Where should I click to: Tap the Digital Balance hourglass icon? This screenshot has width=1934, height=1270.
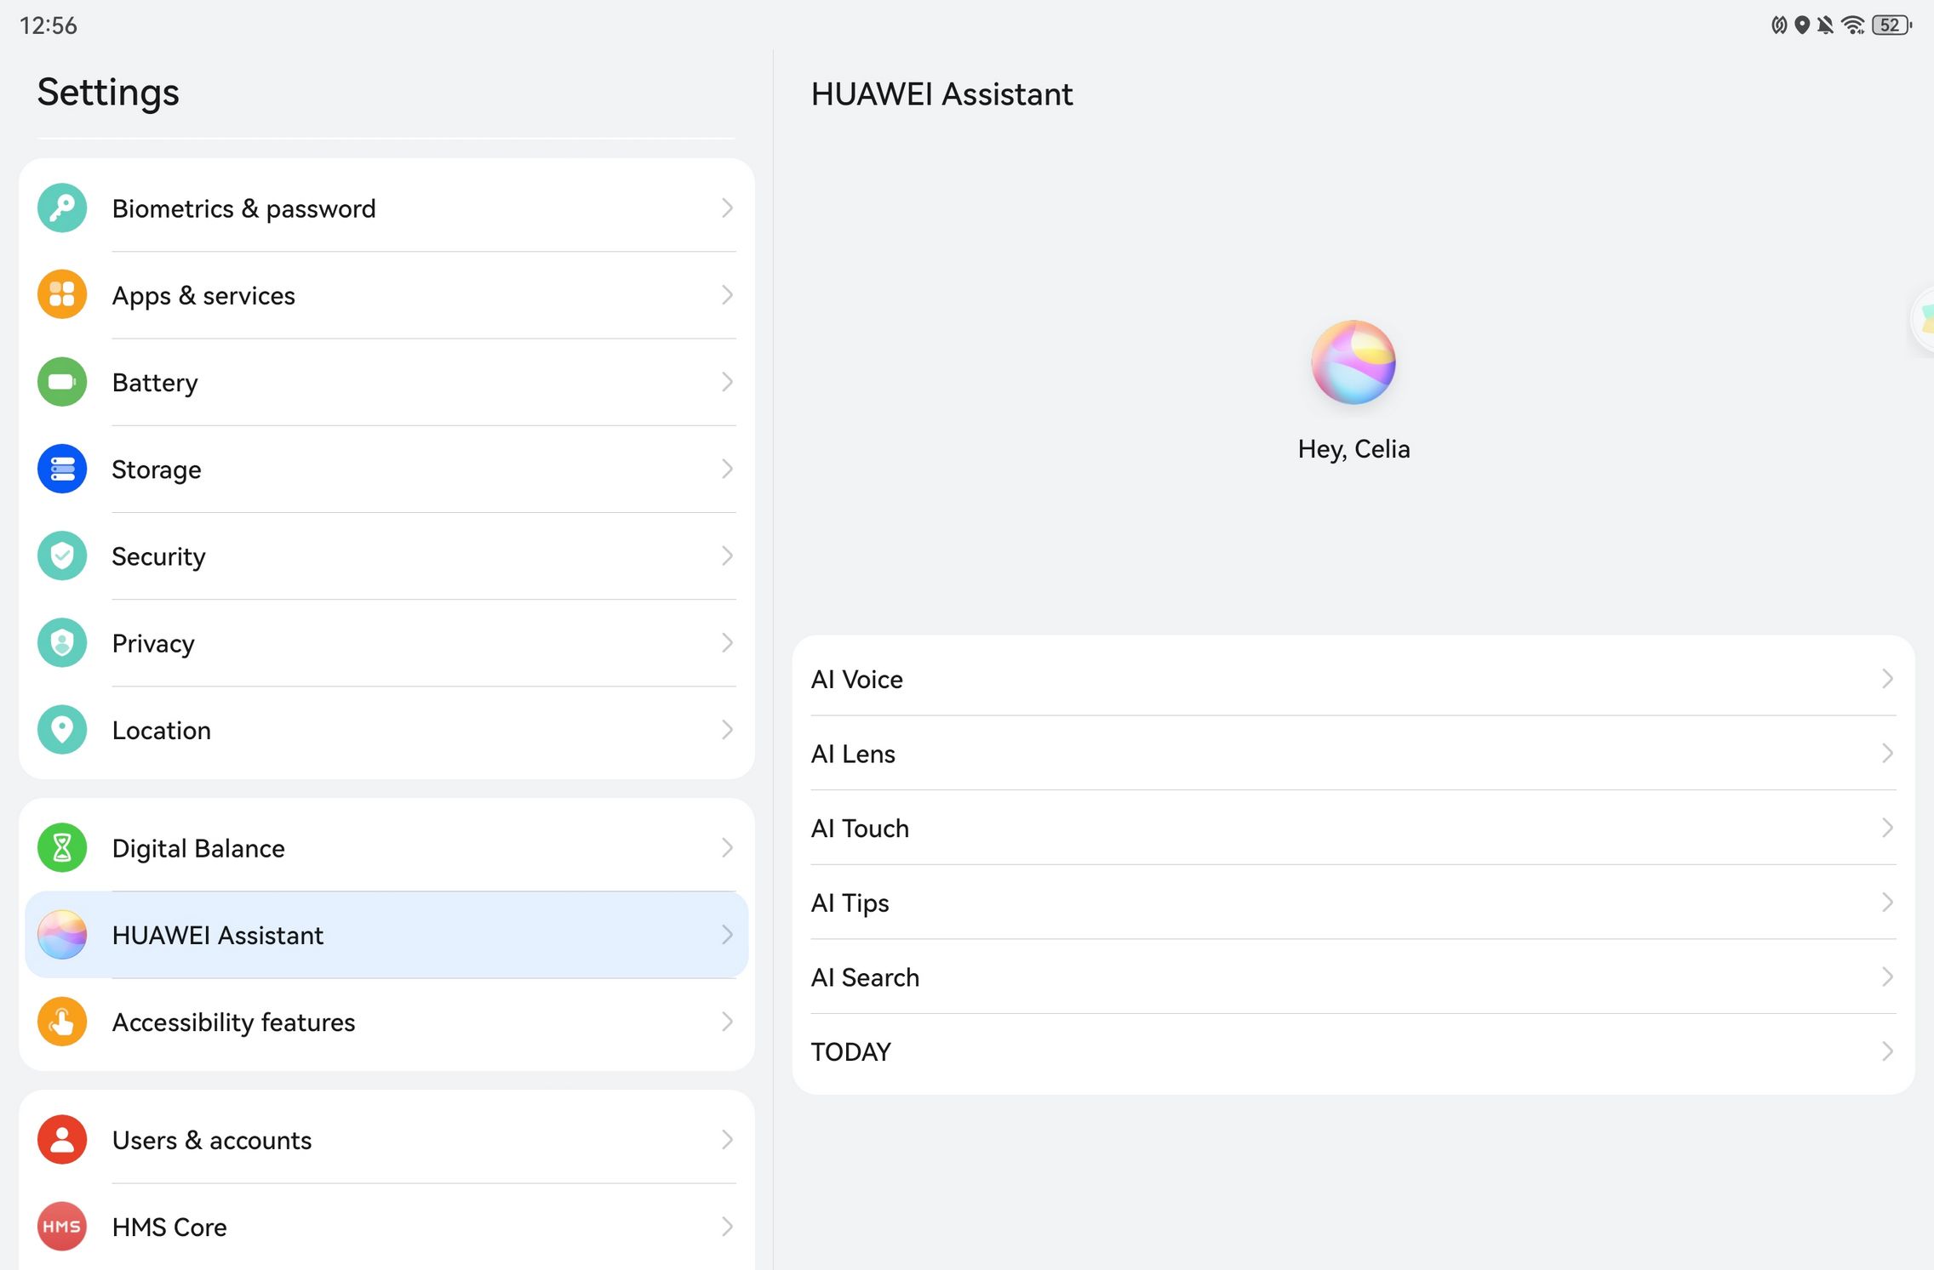62,848
